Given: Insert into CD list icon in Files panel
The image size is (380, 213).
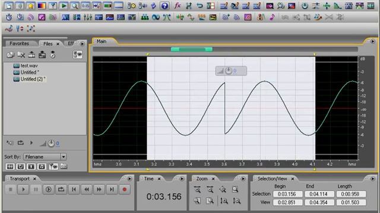Looking at the screenshot, I should (42, 55).
